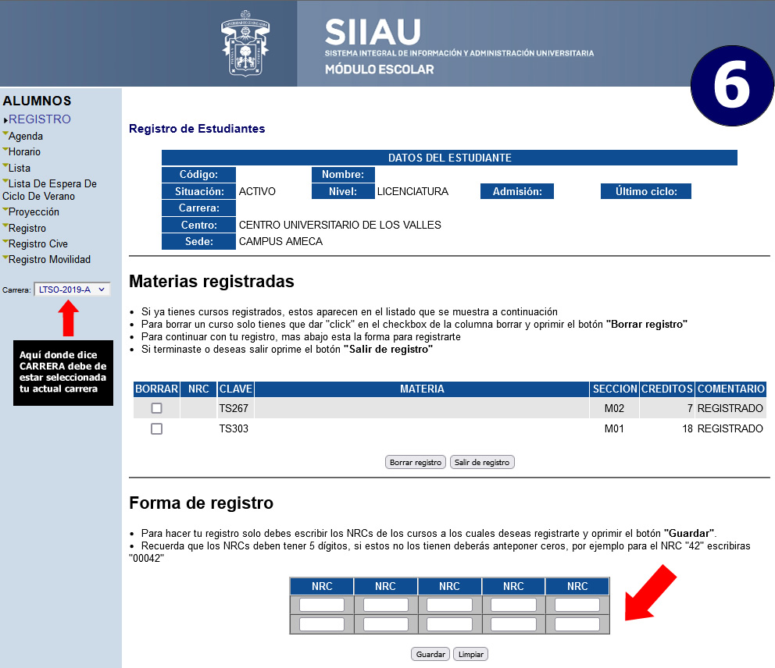Focus the second NRC field, bottom row
The image size is (775, 668).
[x=385, y=624]
